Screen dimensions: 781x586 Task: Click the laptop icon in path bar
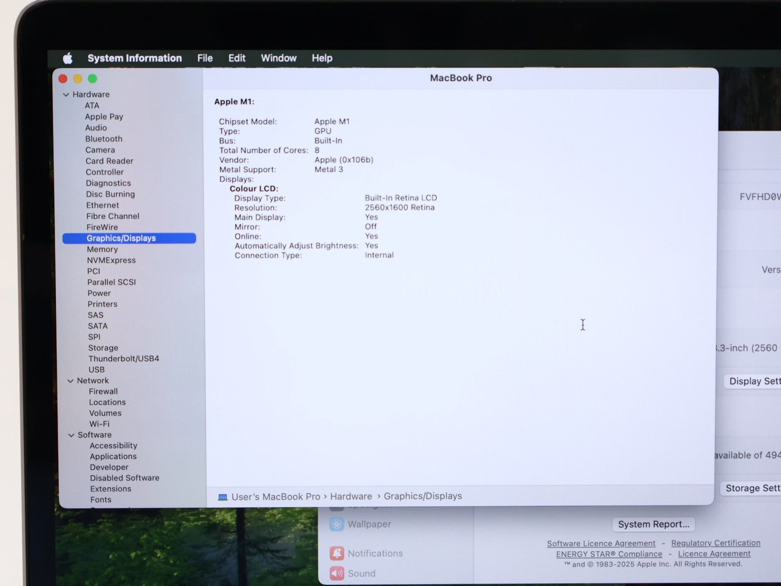223,497
